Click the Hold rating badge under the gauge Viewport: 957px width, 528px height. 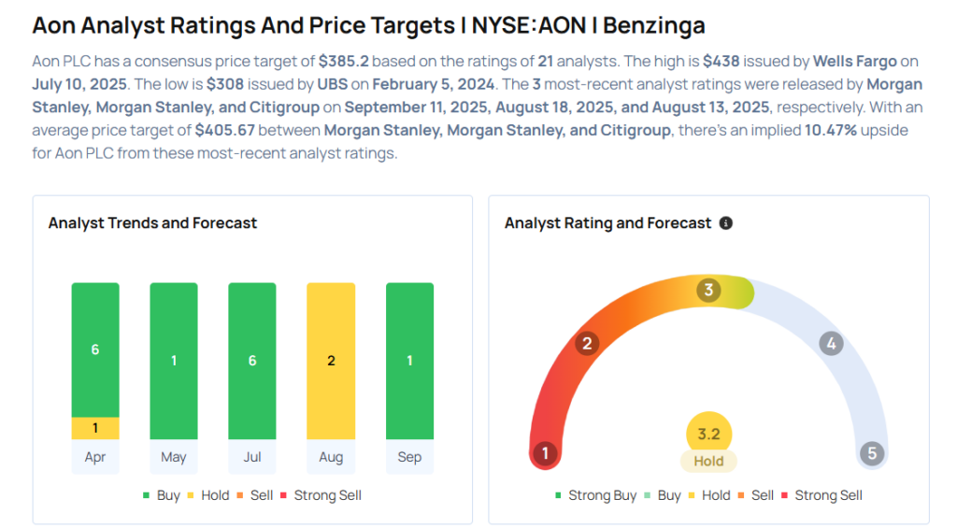click(708, 461)
